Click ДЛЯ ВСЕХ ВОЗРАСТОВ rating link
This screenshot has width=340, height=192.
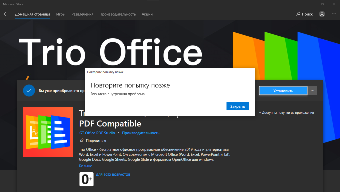[113, 175]
